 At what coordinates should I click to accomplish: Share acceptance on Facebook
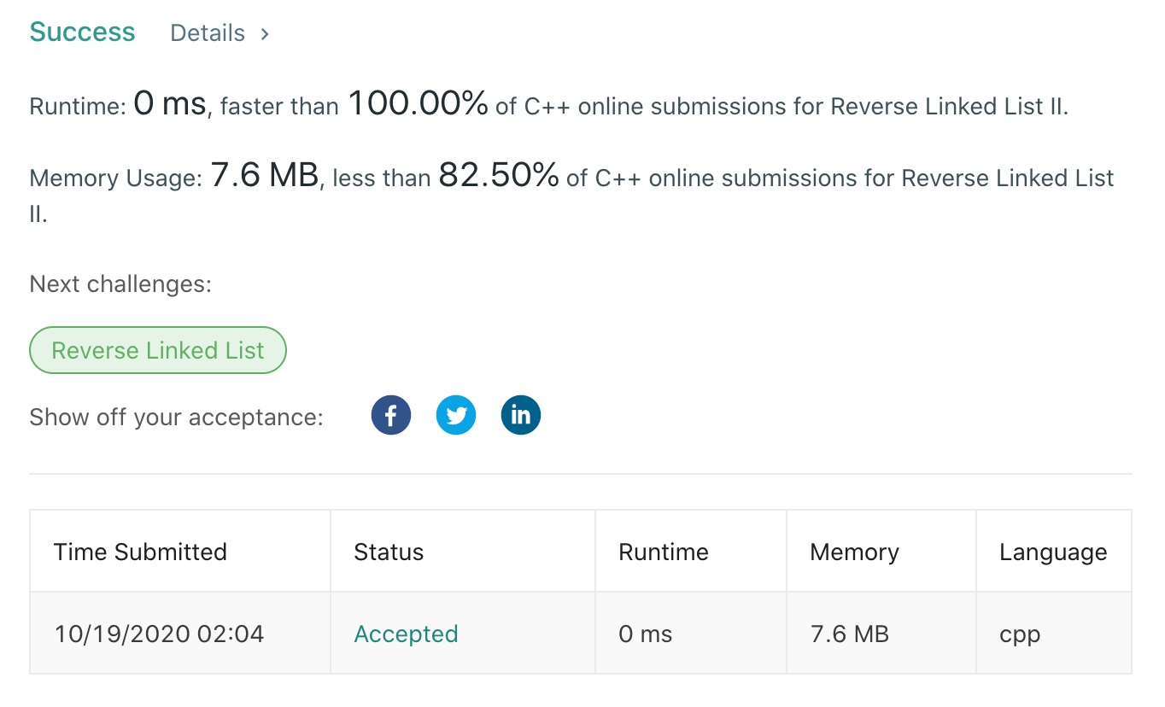[391, 416]
